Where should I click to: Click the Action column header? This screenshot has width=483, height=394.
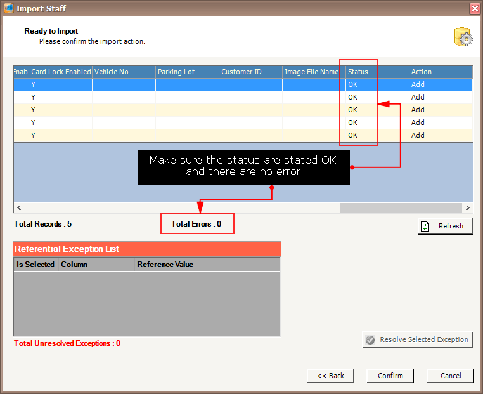[x=440, y=72]
